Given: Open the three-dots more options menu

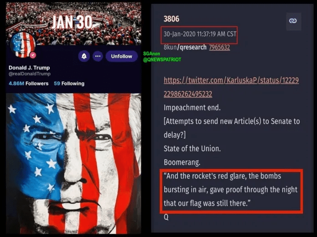Looking at the screenshot, I should point(98,56).
